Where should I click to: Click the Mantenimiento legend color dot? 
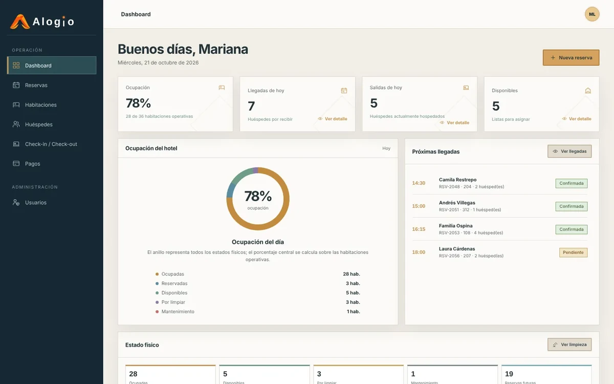[x=157, y=312]
